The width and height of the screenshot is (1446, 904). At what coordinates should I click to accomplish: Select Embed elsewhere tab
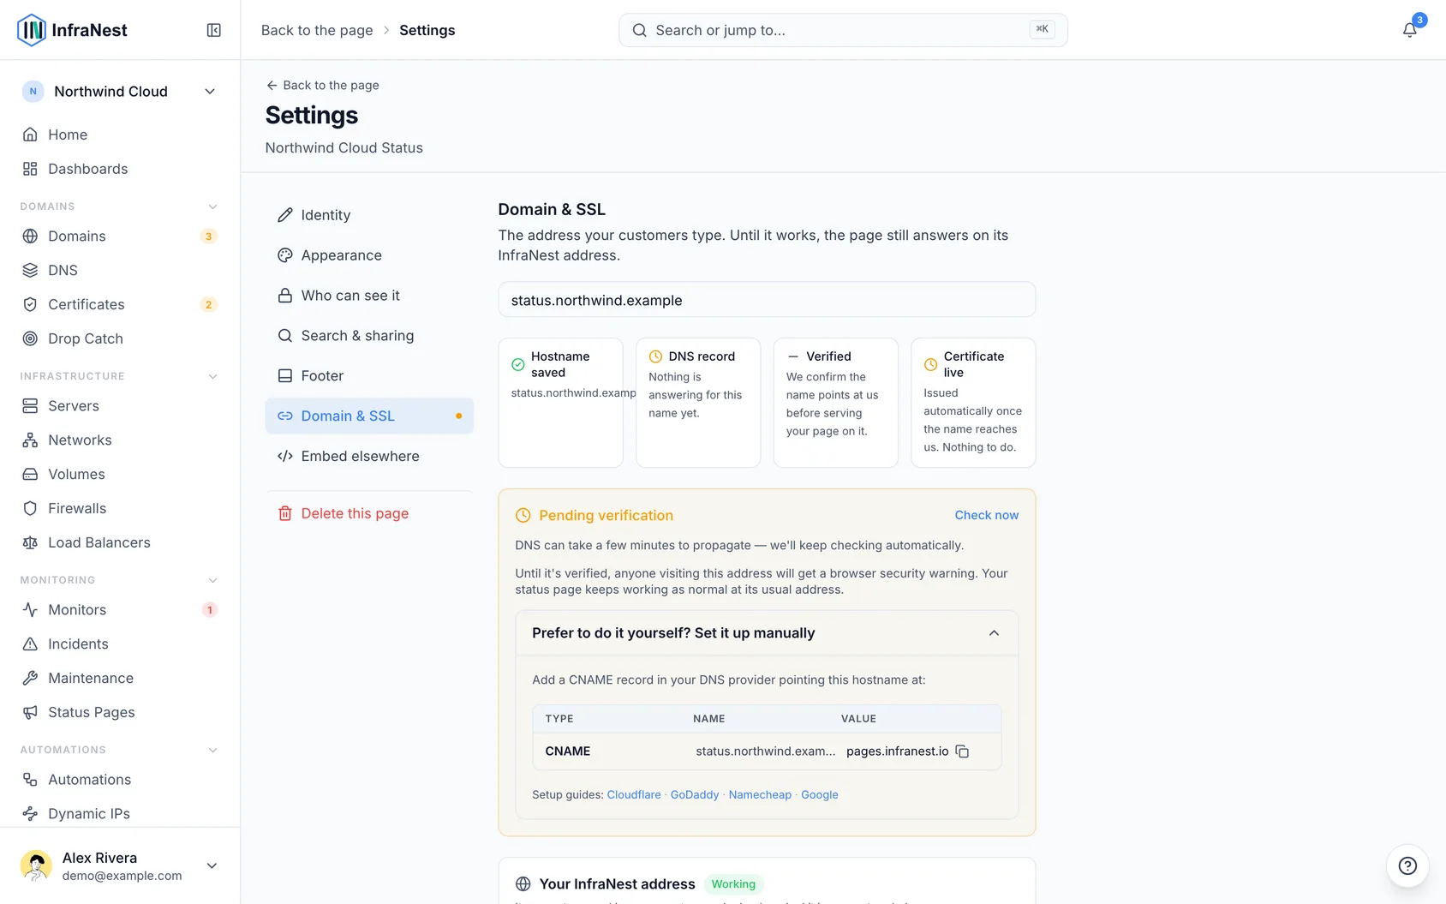pyautogui.click(x=369, y=457)
